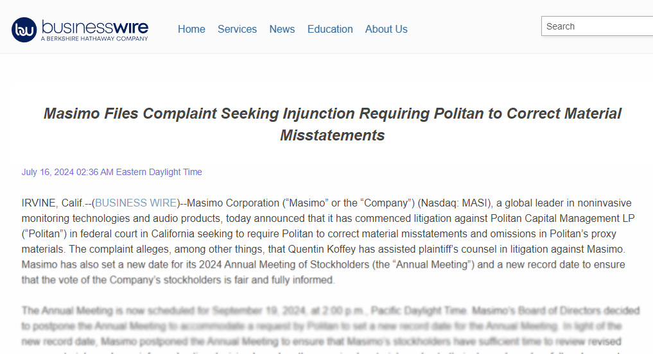Screen dimensions: 653x354
Task: Click the word Misstatements in the headline
Action: tap(333, 135)
